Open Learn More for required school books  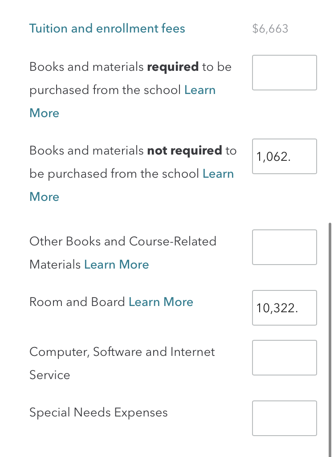pos(200,90)
